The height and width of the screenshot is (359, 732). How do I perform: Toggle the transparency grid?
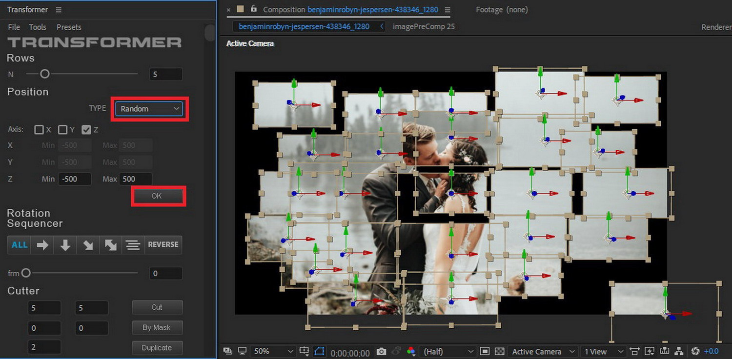click(499, 351)
